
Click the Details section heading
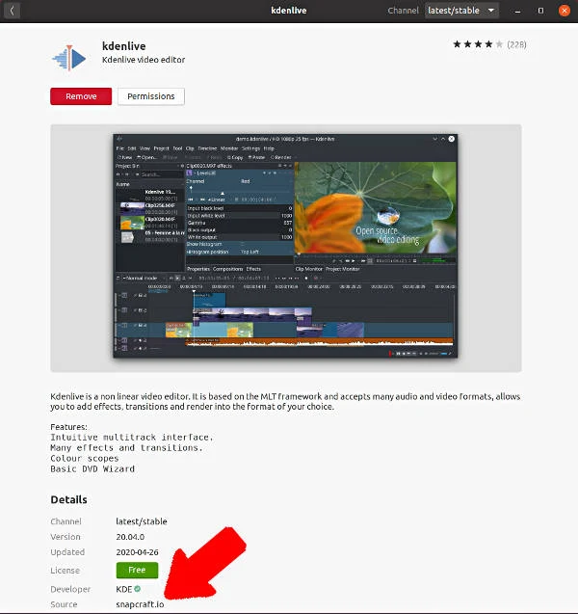(x=68, y=499)
